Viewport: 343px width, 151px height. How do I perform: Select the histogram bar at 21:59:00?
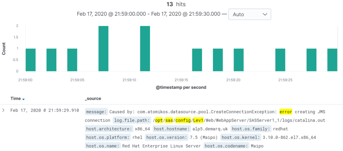coord(30,60)
